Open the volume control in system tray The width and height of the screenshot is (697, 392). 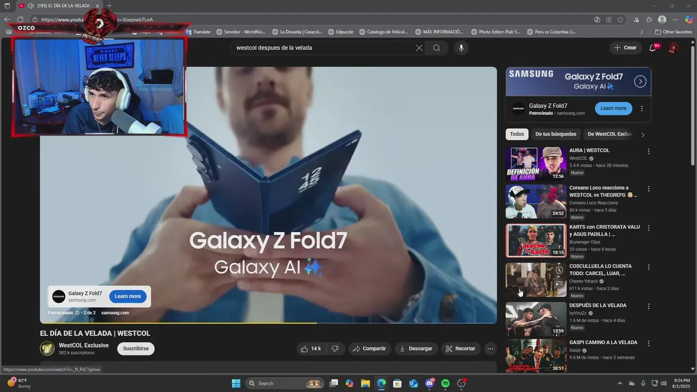[x=663, y=383]
